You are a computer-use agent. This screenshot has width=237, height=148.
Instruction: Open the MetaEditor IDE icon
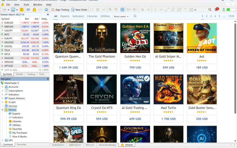28,10
